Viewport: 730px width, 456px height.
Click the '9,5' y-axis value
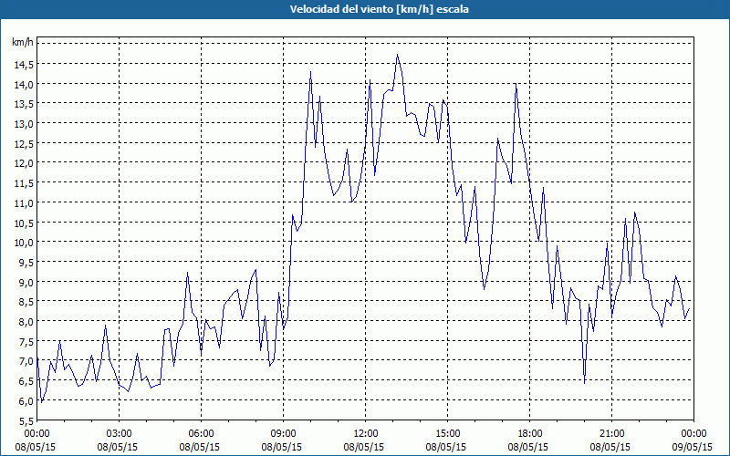coord(26,263)
